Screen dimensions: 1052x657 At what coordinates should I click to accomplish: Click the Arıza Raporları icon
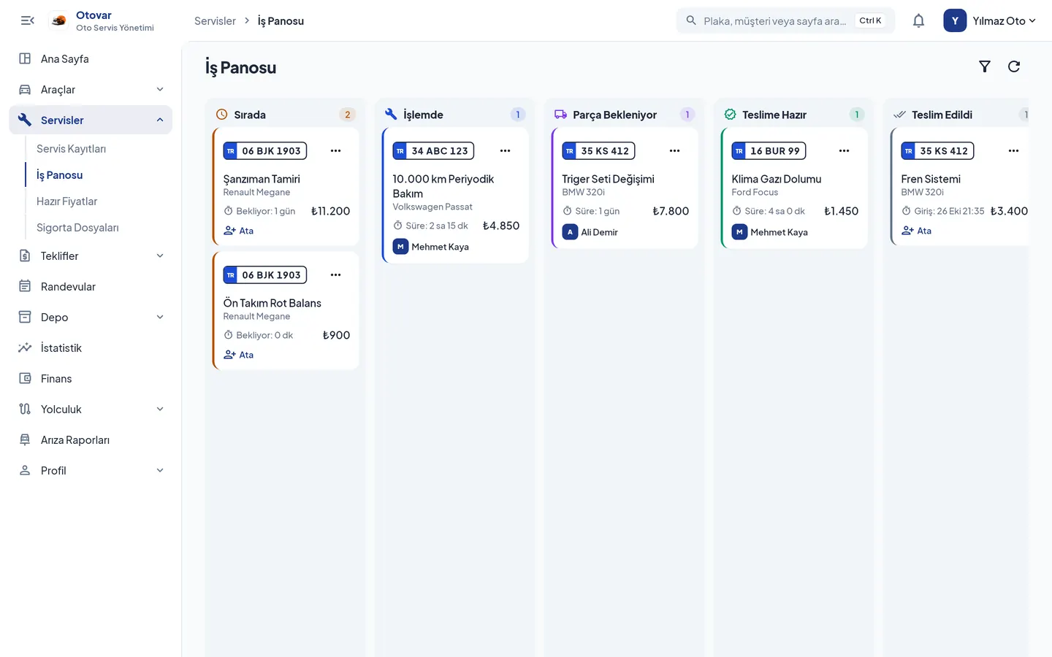(25, 439)
